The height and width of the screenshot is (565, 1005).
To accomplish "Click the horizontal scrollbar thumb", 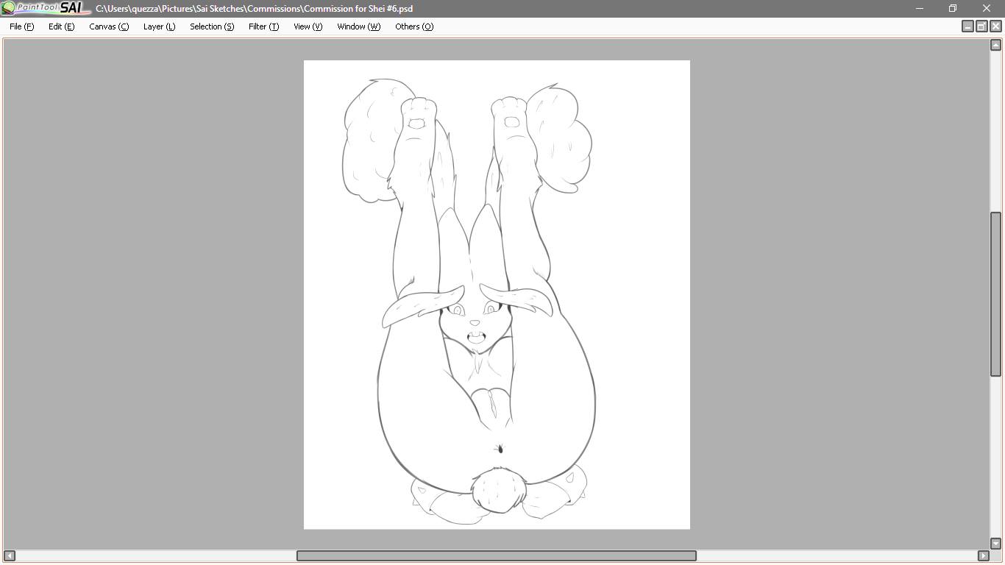I will coord(496,555).
